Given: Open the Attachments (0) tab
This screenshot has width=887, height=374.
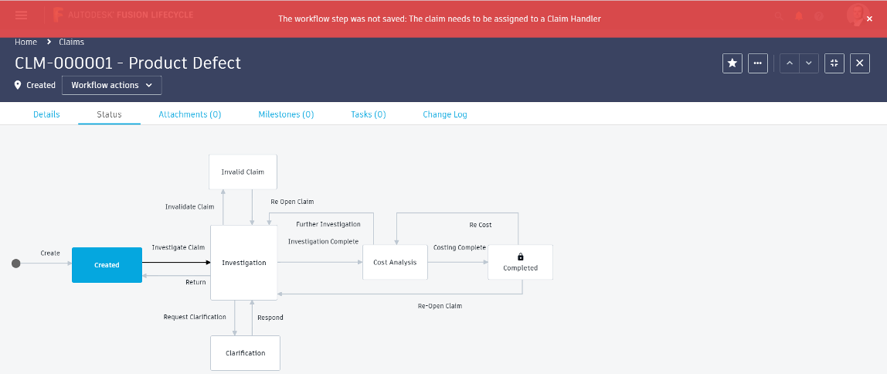Looking at the screenshot, I should click(190, 114).
